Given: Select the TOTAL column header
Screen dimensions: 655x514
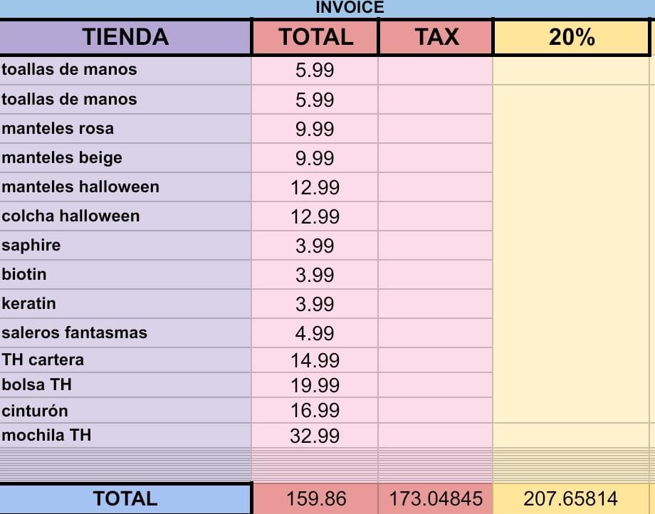Looking at the screenshot, I should pos(315,37).
